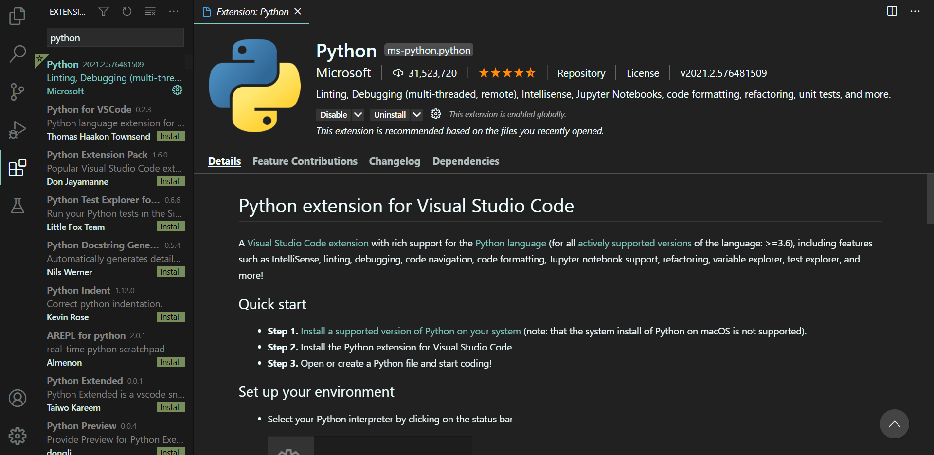This screenshot has width=934, height=455.
Task: Open manage gear for Python extension in list
Action: tap(177, 90)
